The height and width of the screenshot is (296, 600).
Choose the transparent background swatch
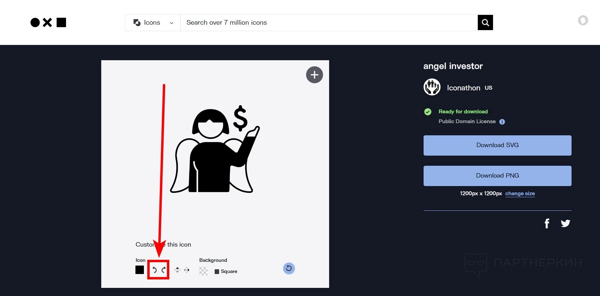203,271
